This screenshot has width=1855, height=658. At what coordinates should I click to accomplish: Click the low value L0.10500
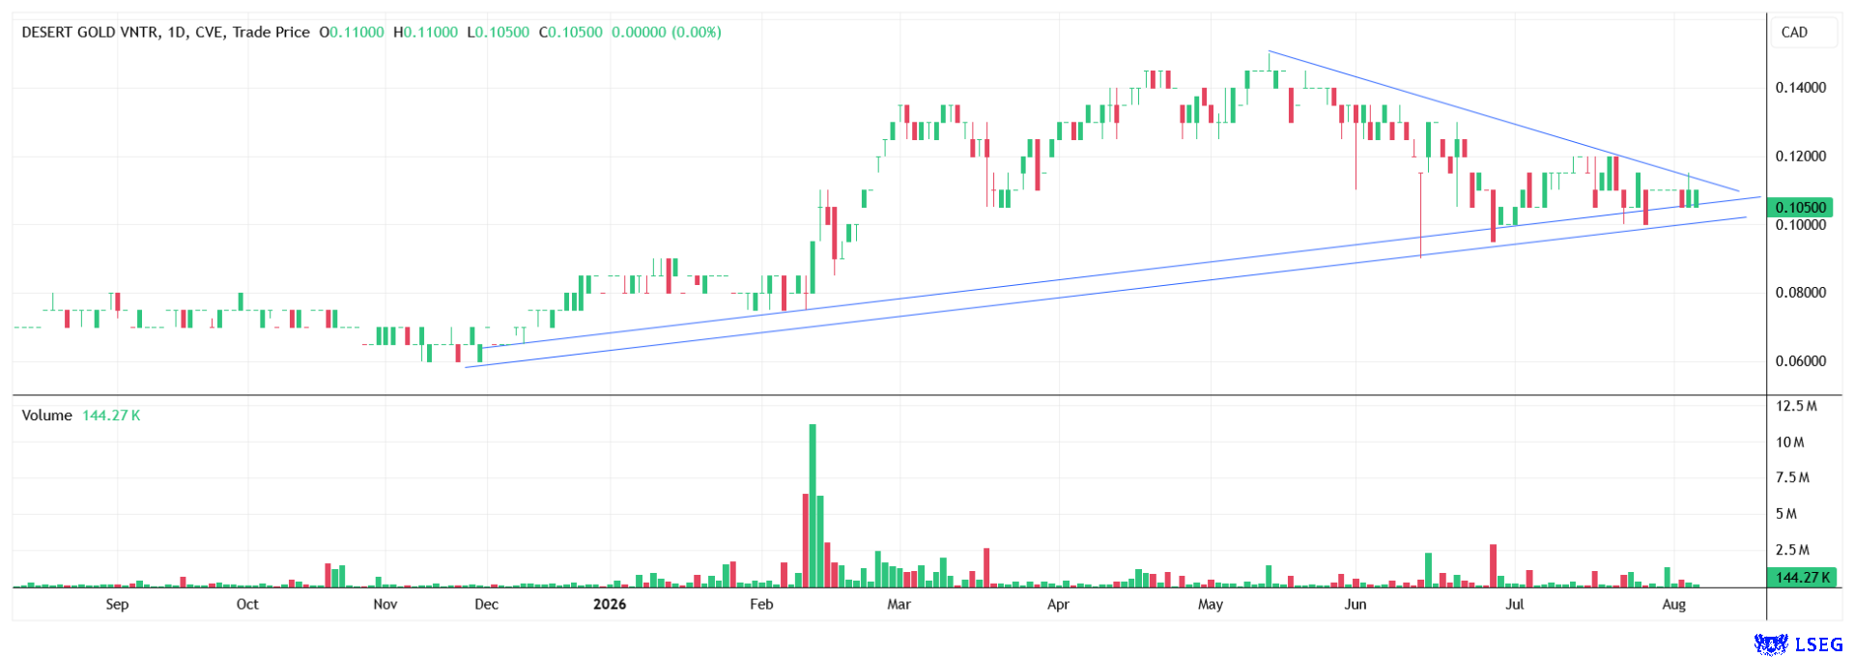(x=499, y=32)
